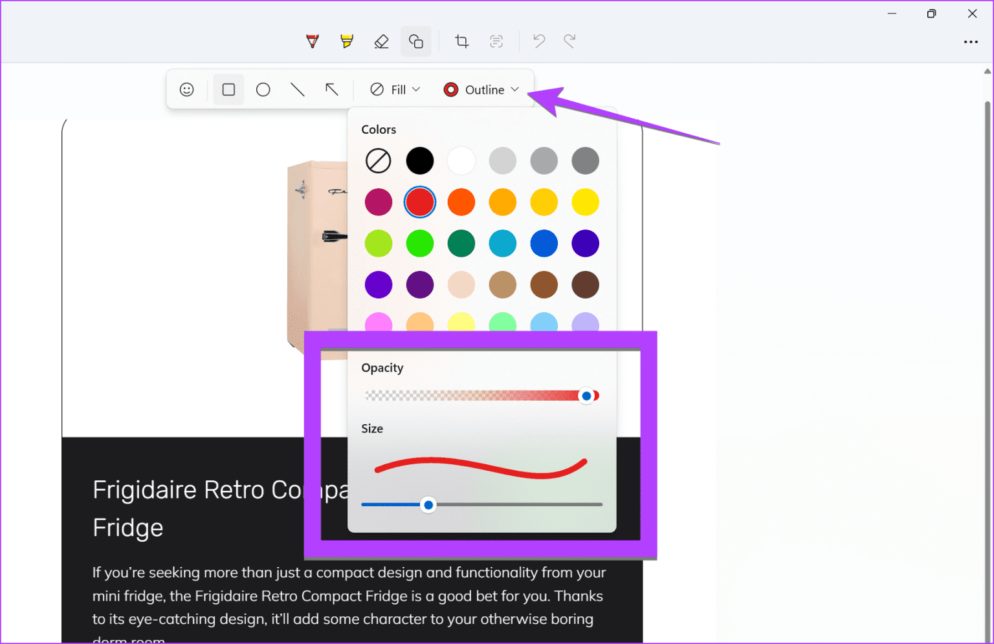This screenshot has height=644, width=994.
Task: Redo the last action
Action: click(569, 41)
